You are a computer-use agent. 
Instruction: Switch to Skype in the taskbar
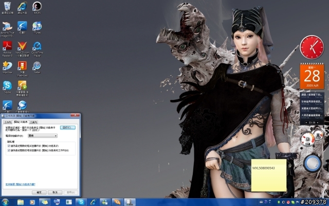pyautogui.click(x=81, y=202)
